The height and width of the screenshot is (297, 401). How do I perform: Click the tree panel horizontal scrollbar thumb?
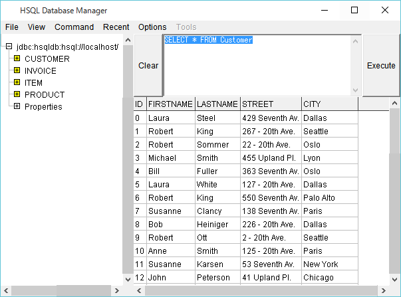point(35,290)
